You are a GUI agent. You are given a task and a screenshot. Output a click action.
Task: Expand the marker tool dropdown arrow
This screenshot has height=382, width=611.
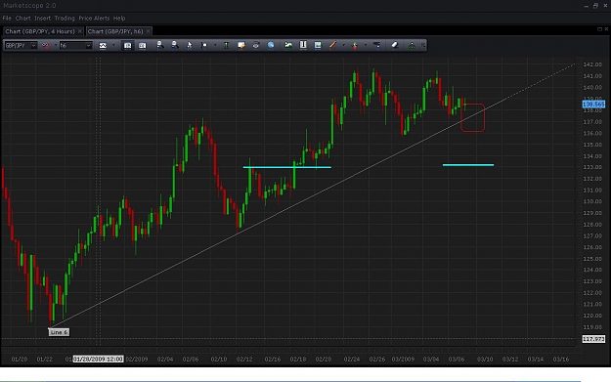(x=366, y=46)
